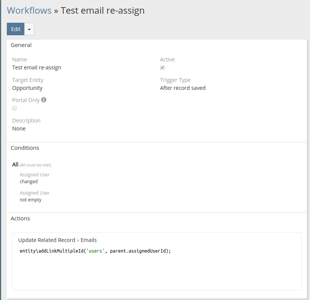Toggle the Portal Only checkbox
310x300 pixels.
tap(14, 108)
